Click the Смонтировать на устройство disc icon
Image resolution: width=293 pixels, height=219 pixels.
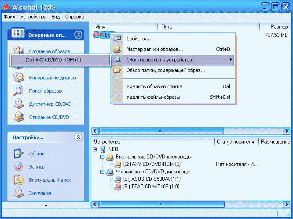tap(117, 60)
